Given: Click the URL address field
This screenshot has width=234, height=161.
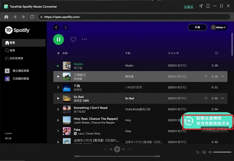Looking at the screenshot, I should 134,17.
